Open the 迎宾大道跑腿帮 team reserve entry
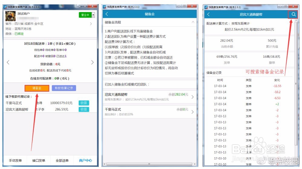302x169 pixels. [x=149, y=97]
